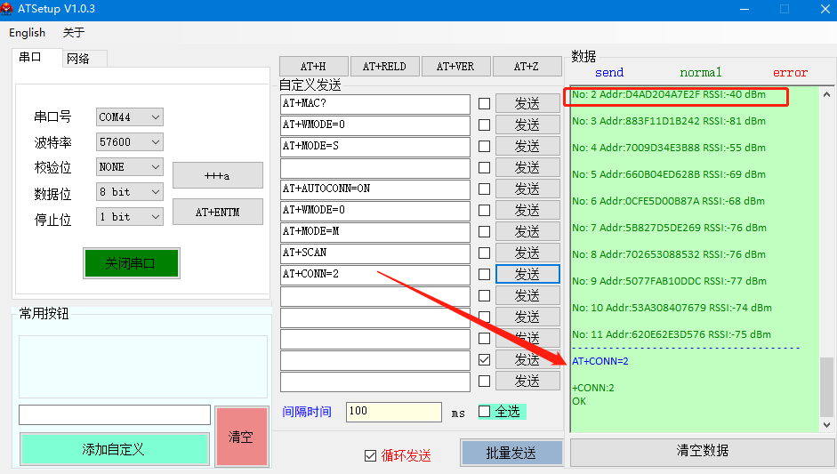Click the 间隔时间 interval input field
This screenshot has width=837, height=474.
pos(393,412)
